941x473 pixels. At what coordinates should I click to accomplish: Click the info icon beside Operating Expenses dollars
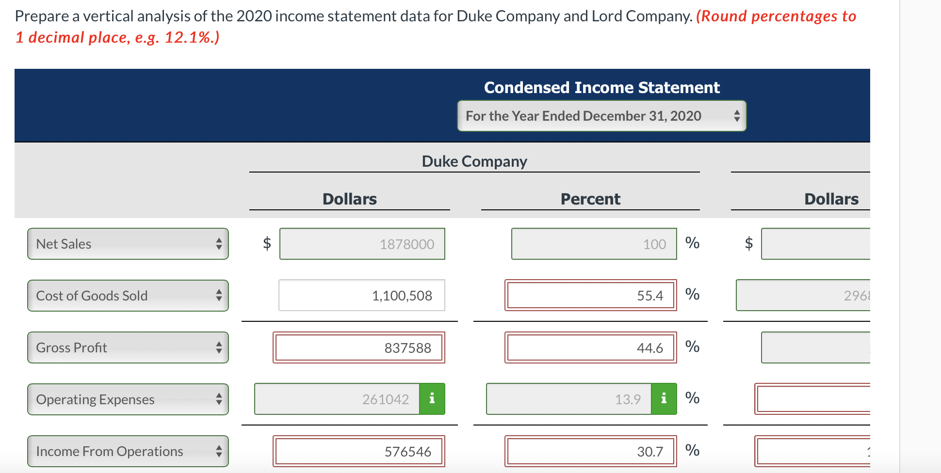(x=431, y=398)
